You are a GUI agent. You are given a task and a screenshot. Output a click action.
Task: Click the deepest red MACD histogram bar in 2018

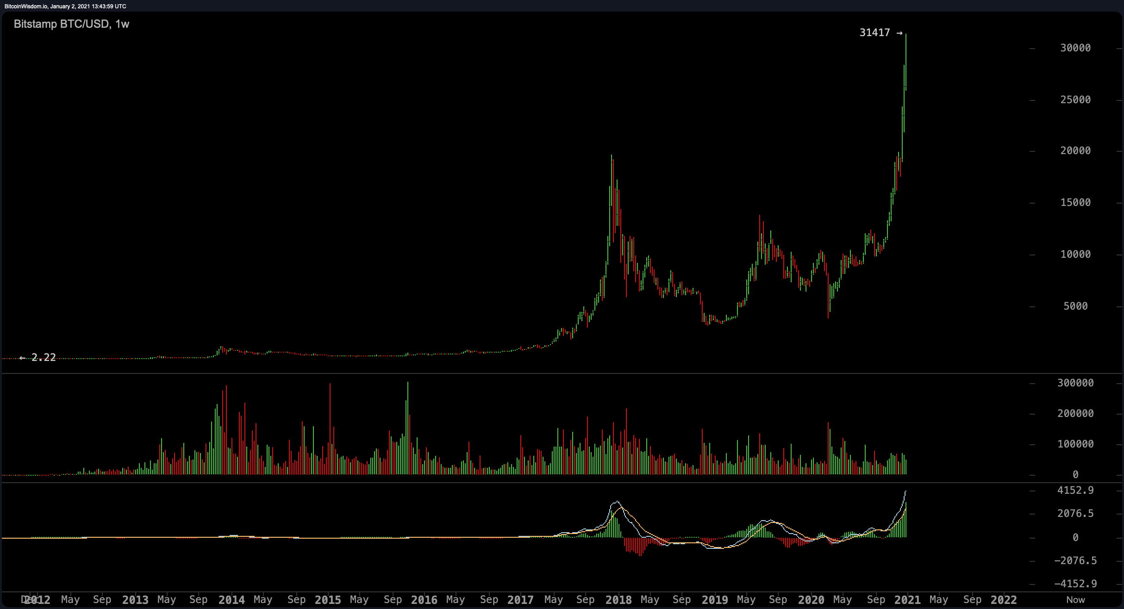[x=641, y=547]
